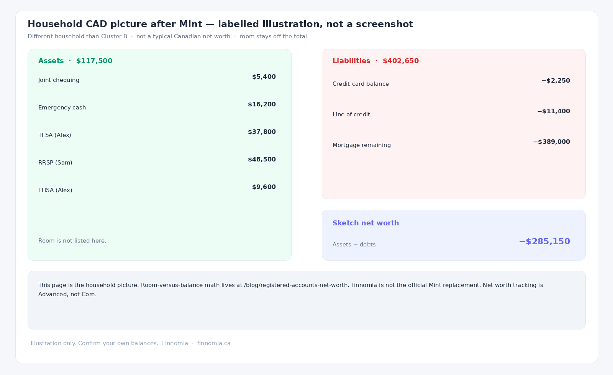Click the mortgage amount −$389,000
This screenshot has height=375, width=613.
click(x=551, y=142)
